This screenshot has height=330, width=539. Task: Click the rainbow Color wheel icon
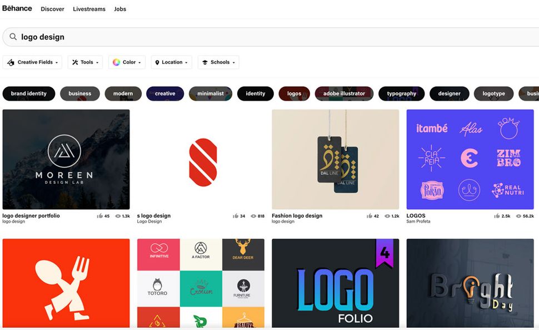coord(116,62)
